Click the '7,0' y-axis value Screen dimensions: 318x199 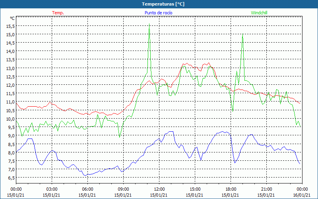pyautogui.click(x=11, y=170)
